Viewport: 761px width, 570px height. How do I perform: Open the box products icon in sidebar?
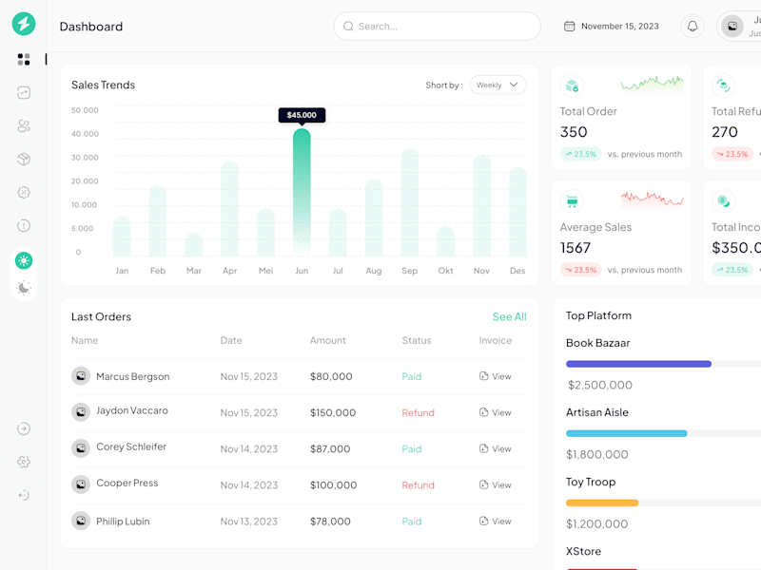[24, 159]
